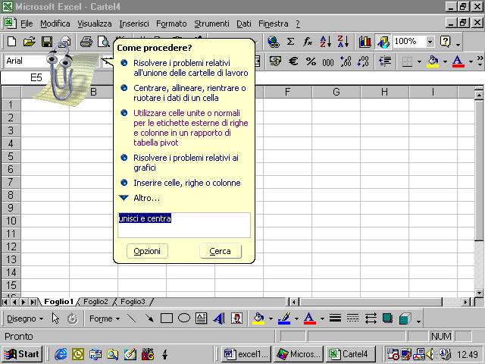Apply borders to selected cells
This screenshot has width=485, height=364.
click(x=407, y=61)
